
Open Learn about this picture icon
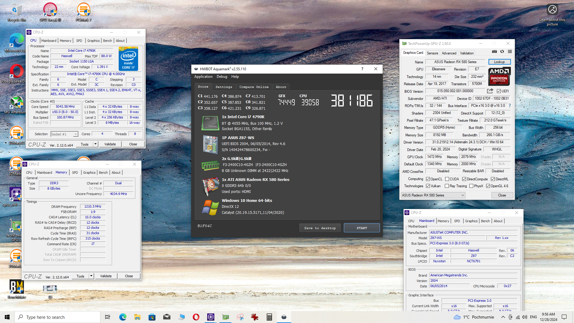pos(552,14)
